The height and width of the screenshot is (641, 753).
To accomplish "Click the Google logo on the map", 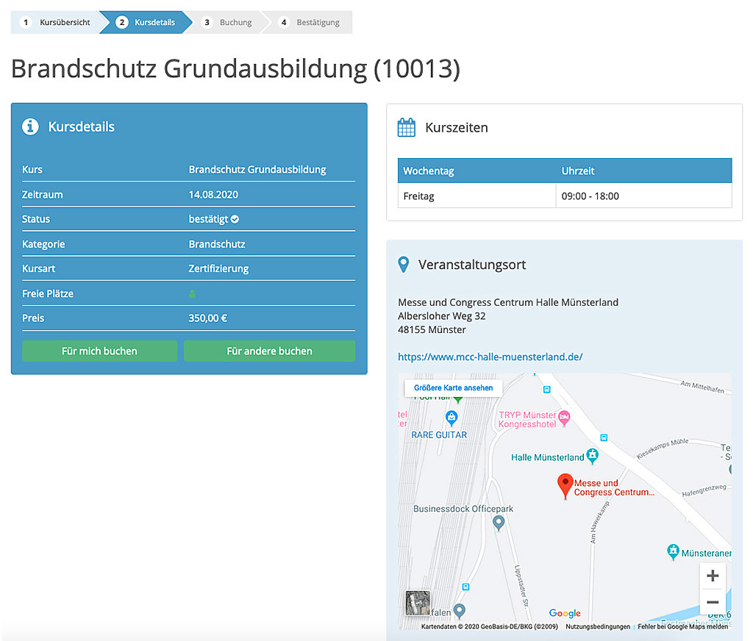I will [x=565, y=613].
